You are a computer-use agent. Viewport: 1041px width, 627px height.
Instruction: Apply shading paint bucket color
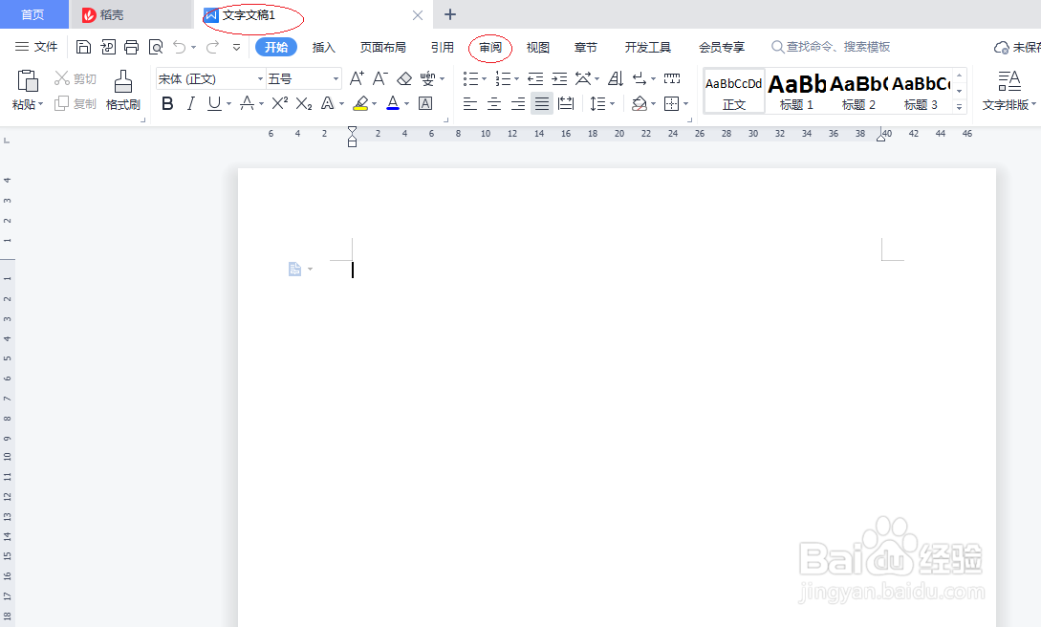[640, 103]
